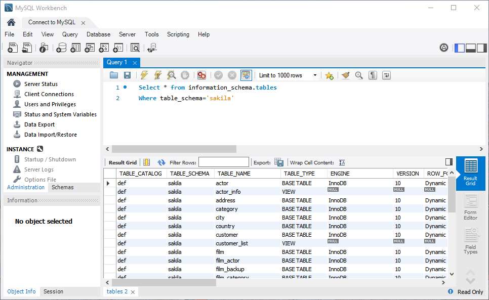Open the object inspector icon
This screenshot has width=489, height=300.
click(x=44, y=48)
